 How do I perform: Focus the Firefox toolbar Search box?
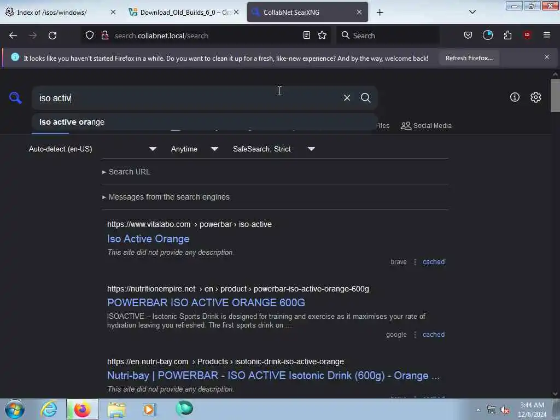click(388, 36)
